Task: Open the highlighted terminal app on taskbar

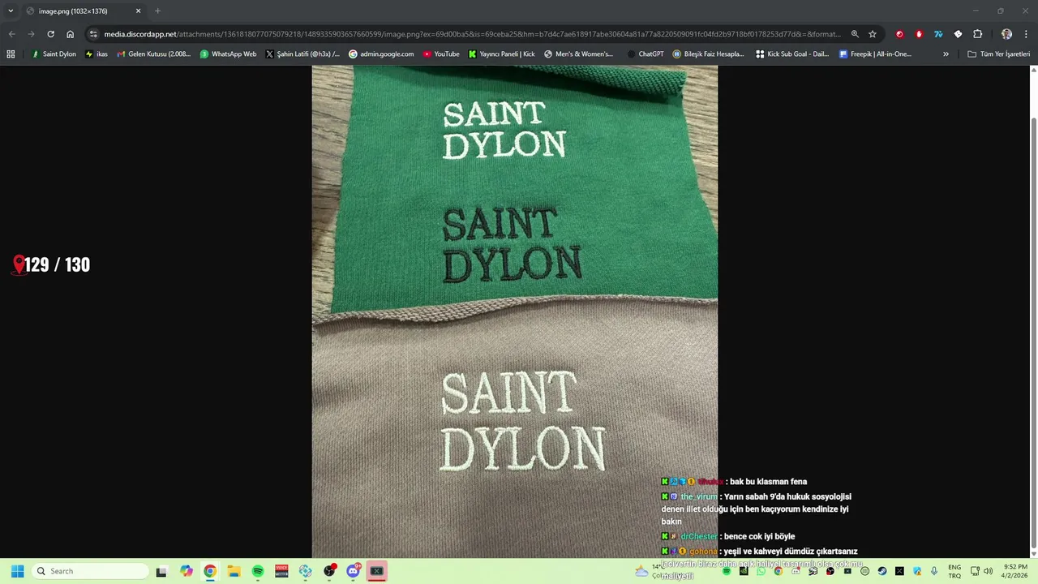Action: (x=376, y=571)
